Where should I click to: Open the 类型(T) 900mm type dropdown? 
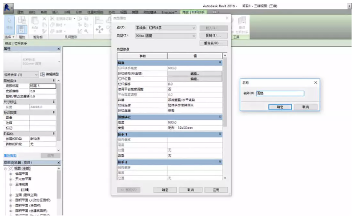[166, 36]
